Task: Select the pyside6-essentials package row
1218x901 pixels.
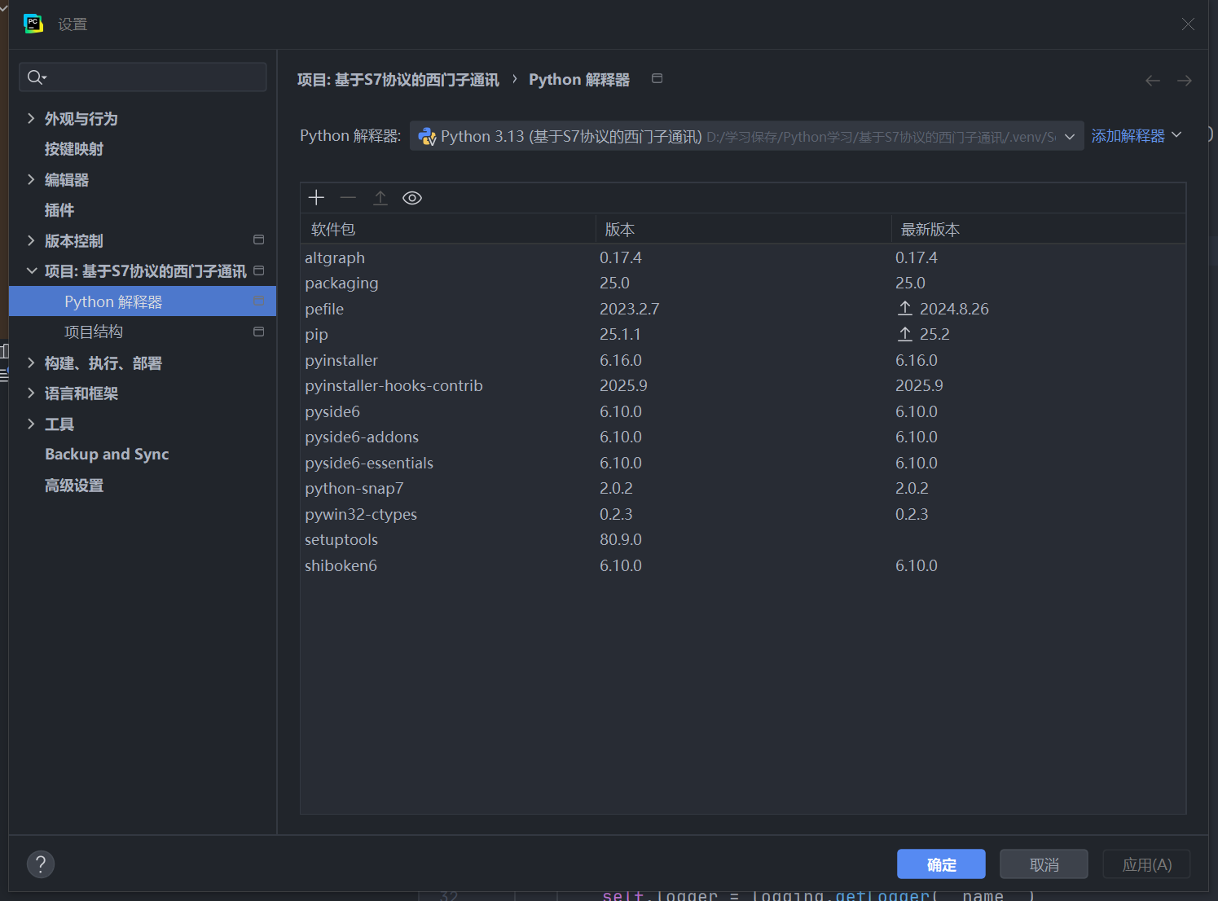Action: (x=743, y=463)
